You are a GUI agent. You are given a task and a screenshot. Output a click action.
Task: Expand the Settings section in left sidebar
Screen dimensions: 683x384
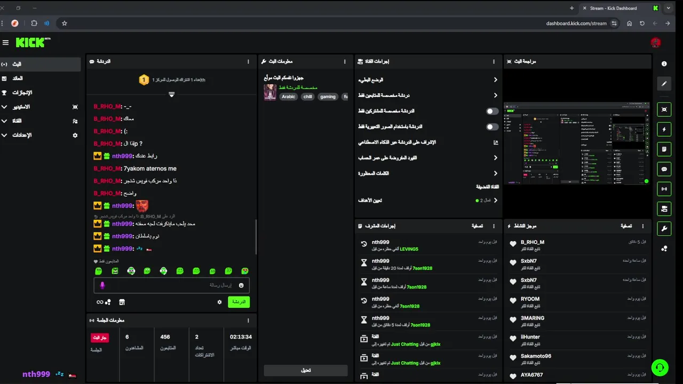point(40,135)
